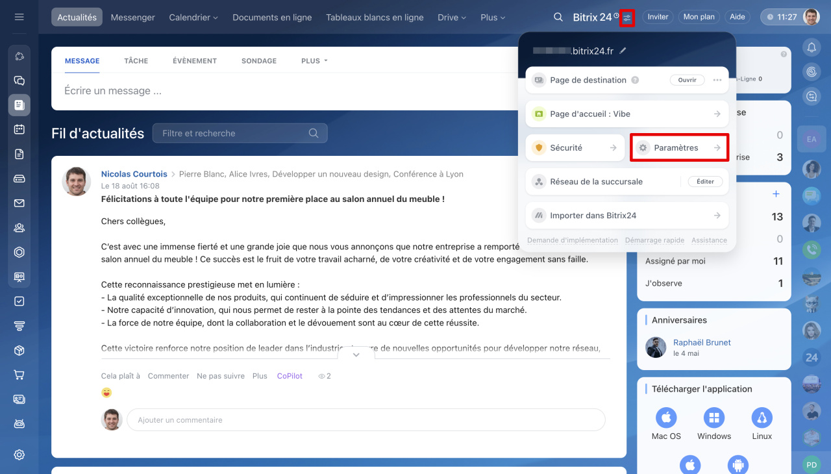Image resolution: width=831 pixels, height=474 pixels.
Task: Open Nicolas Courtois's profile link
Action: point(134,173)
